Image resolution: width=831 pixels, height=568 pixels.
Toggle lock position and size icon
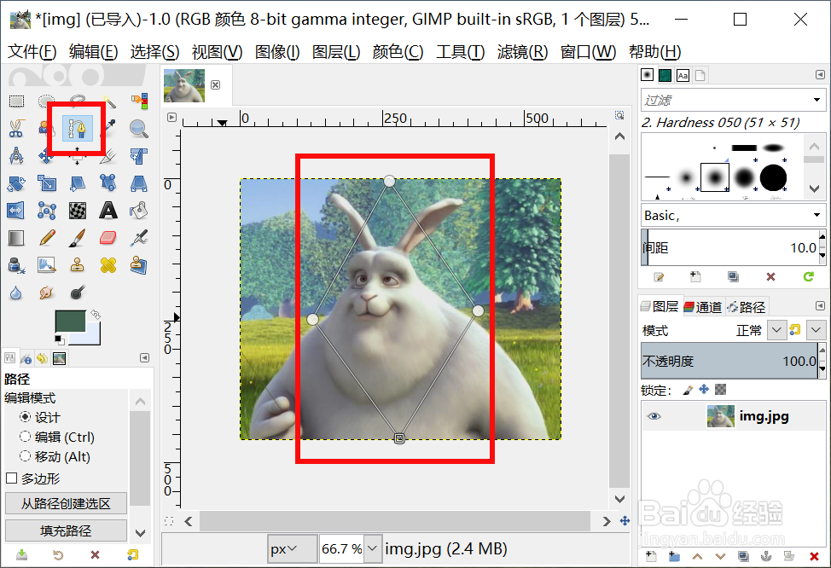tap(704, 390)
